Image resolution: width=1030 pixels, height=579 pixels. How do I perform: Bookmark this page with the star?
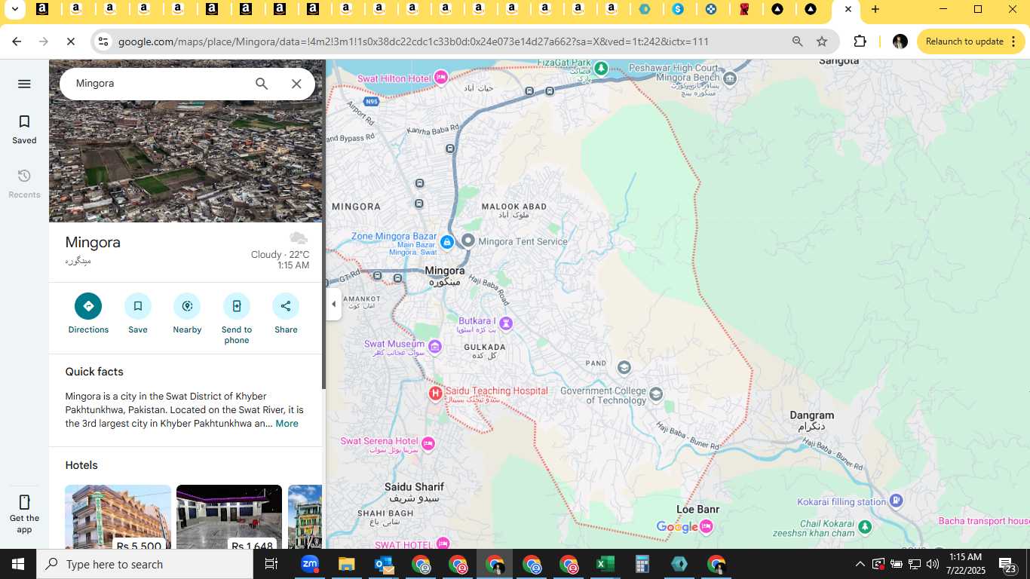(822, 41)
